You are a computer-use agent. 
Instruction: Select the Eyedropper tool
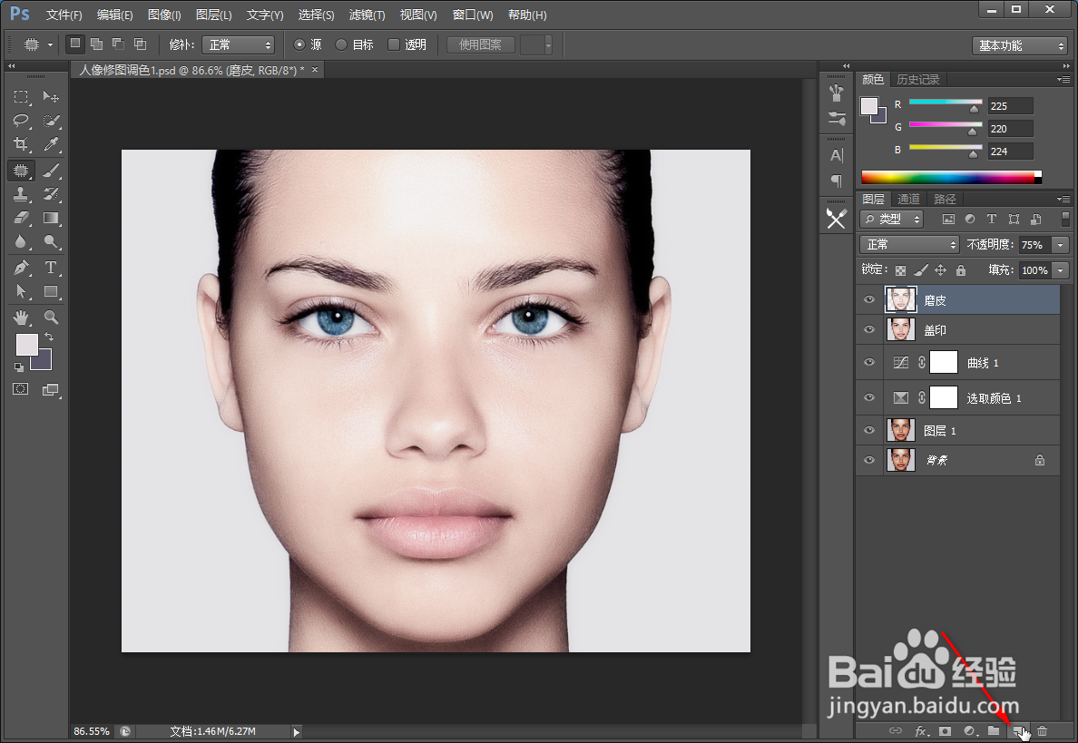(51, 144)
